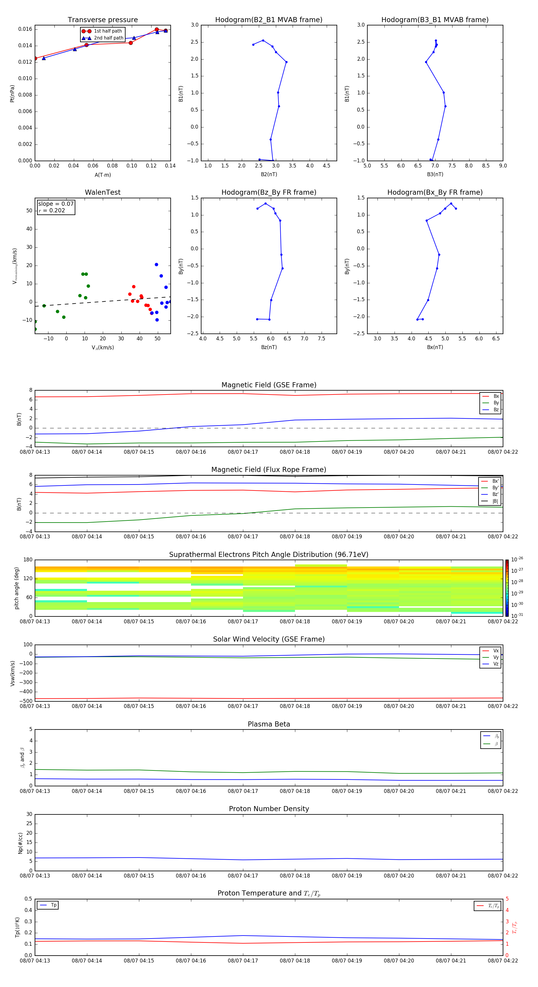Click the Hodogram(B2_B1 MVAB frame) title

click(x=268, y=20)
